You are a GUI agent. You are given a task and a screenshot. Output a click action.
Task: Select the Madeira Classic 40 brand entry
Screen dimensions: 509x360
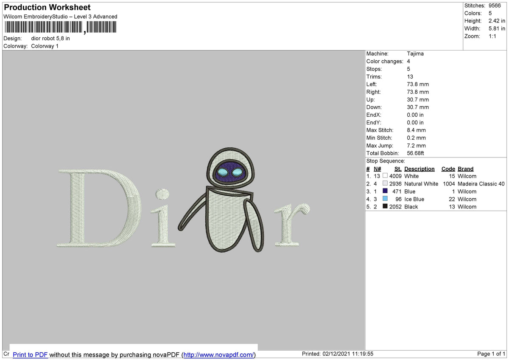click(481, 184)
